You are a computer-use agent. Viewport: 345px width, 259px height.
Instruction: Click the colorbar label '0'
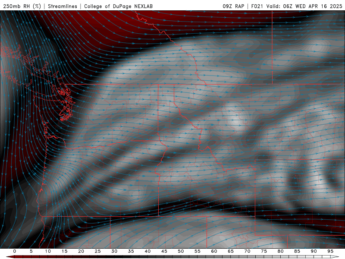(15, 251)
